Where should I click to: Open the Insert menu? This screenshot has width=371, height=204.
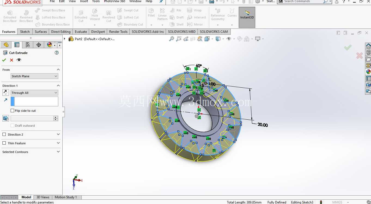pos(84,1)
